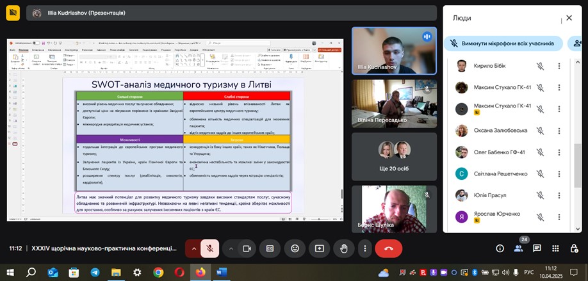This screenshot has height=281, width=588.
Task: Open host controls lock icon
Action: pyautogui.click(x=573, y=248)
